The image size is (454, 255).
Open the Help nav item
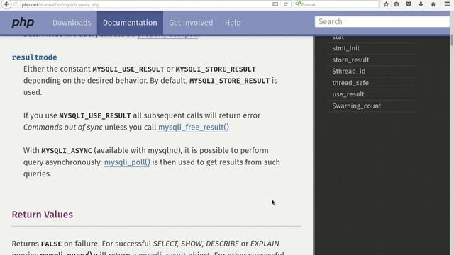(x=233, y=23)
